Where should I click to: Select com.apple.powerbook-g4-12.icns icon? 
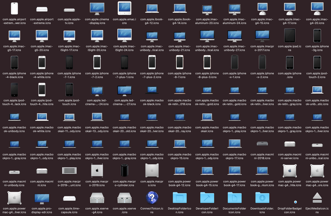pyautogui.click(x=179, y=171)
